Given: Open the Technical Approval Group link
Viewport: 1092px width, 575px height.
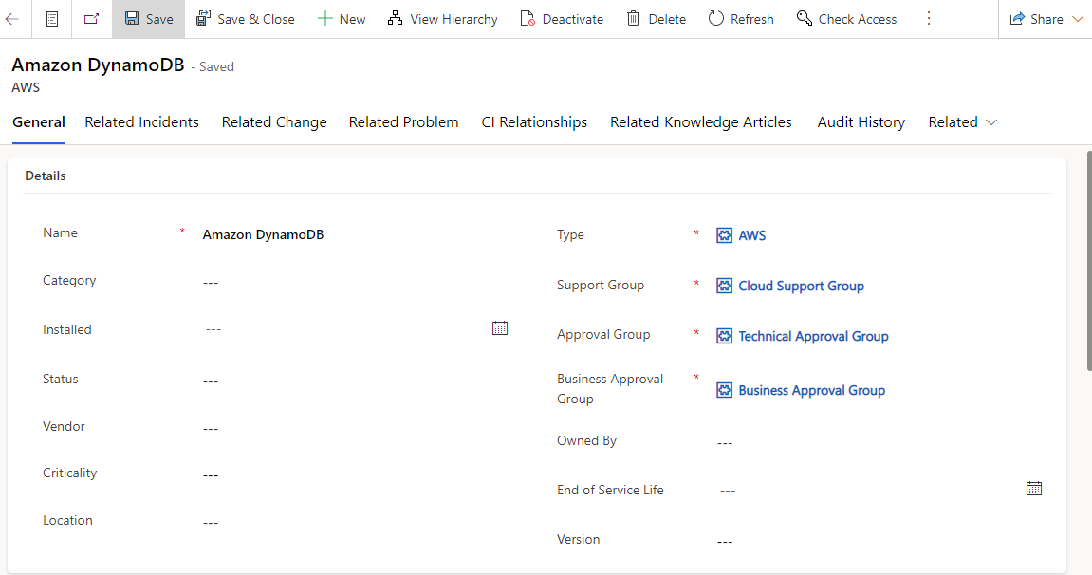Looking at the screenshot, I should tap(813, 336).
